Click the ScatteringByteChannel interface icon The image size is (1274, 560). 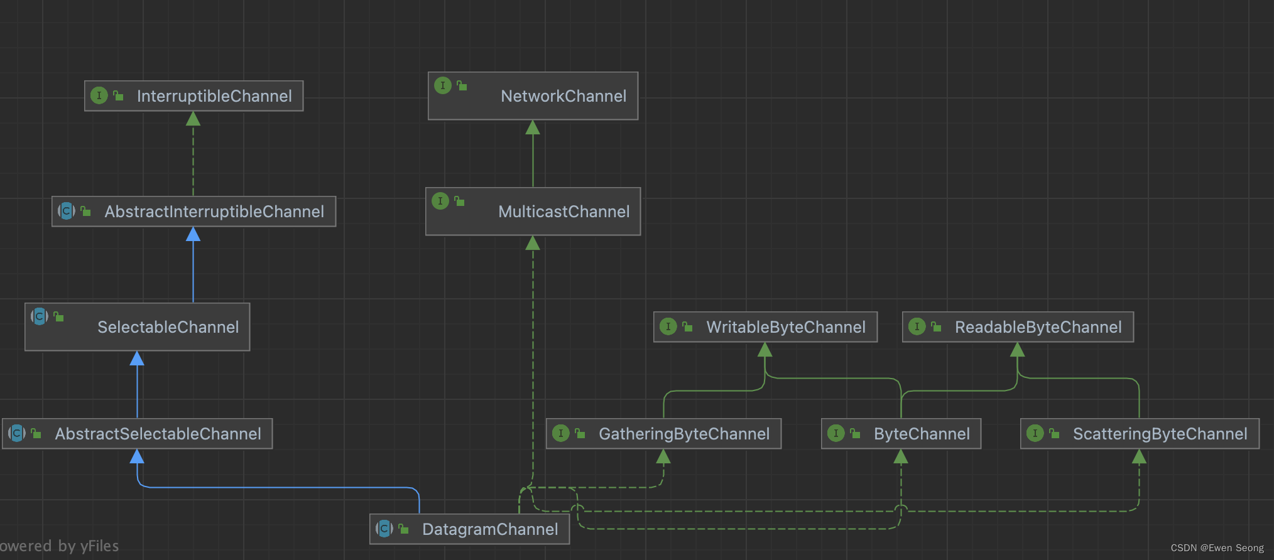point(1035,433)
